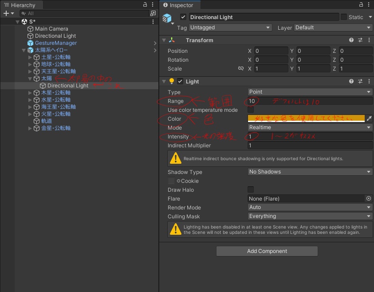Open the light Type dropdown
The image size is (374, 292).
click(310, 92)
